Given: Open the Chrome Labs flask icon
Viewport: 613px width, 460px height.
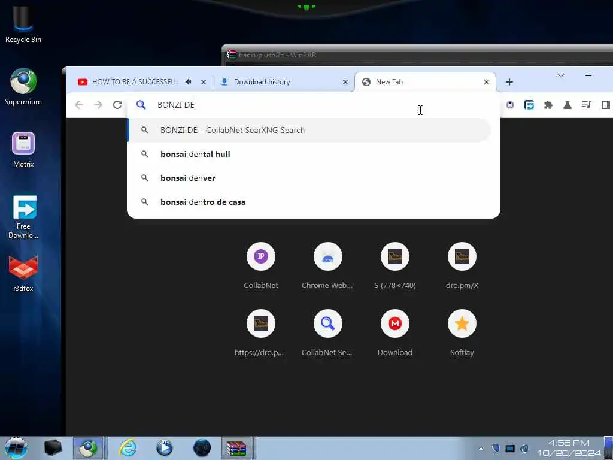Looking at the screenshot, I should click(x=568, y=105).
